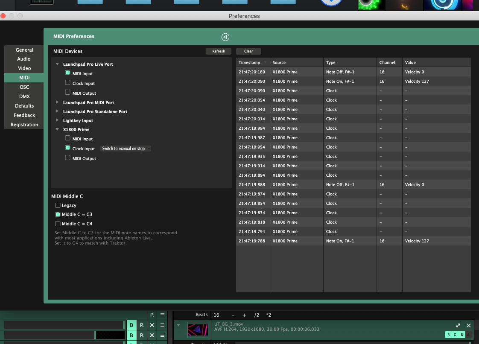Image resolution: width=479 pixels, height=344 pixels.
Task: Open the Audio preferences tab
Action: point(24,59)
